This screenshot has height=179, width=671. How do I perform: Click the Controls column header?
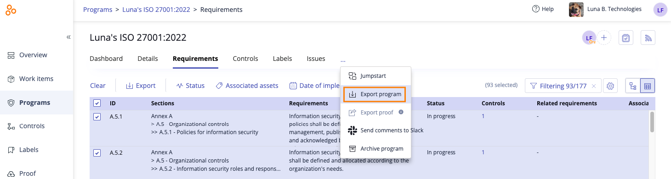(493, 103)
